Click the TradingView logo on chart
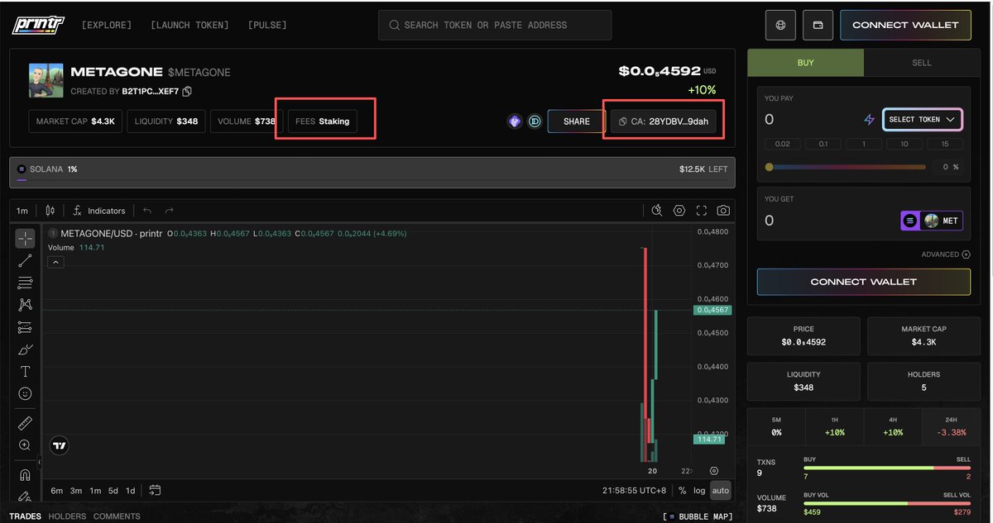 pyautogui.click(x=59, y=445)
